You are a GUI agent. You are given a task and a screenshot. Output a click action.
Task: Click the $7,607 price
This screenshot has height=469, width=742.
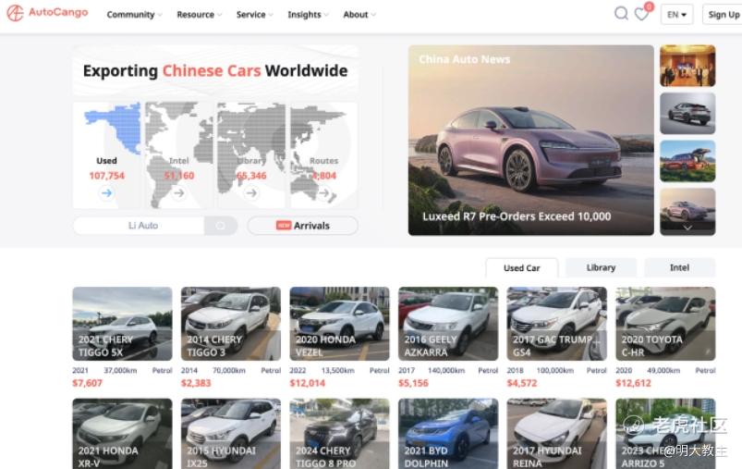87,383
